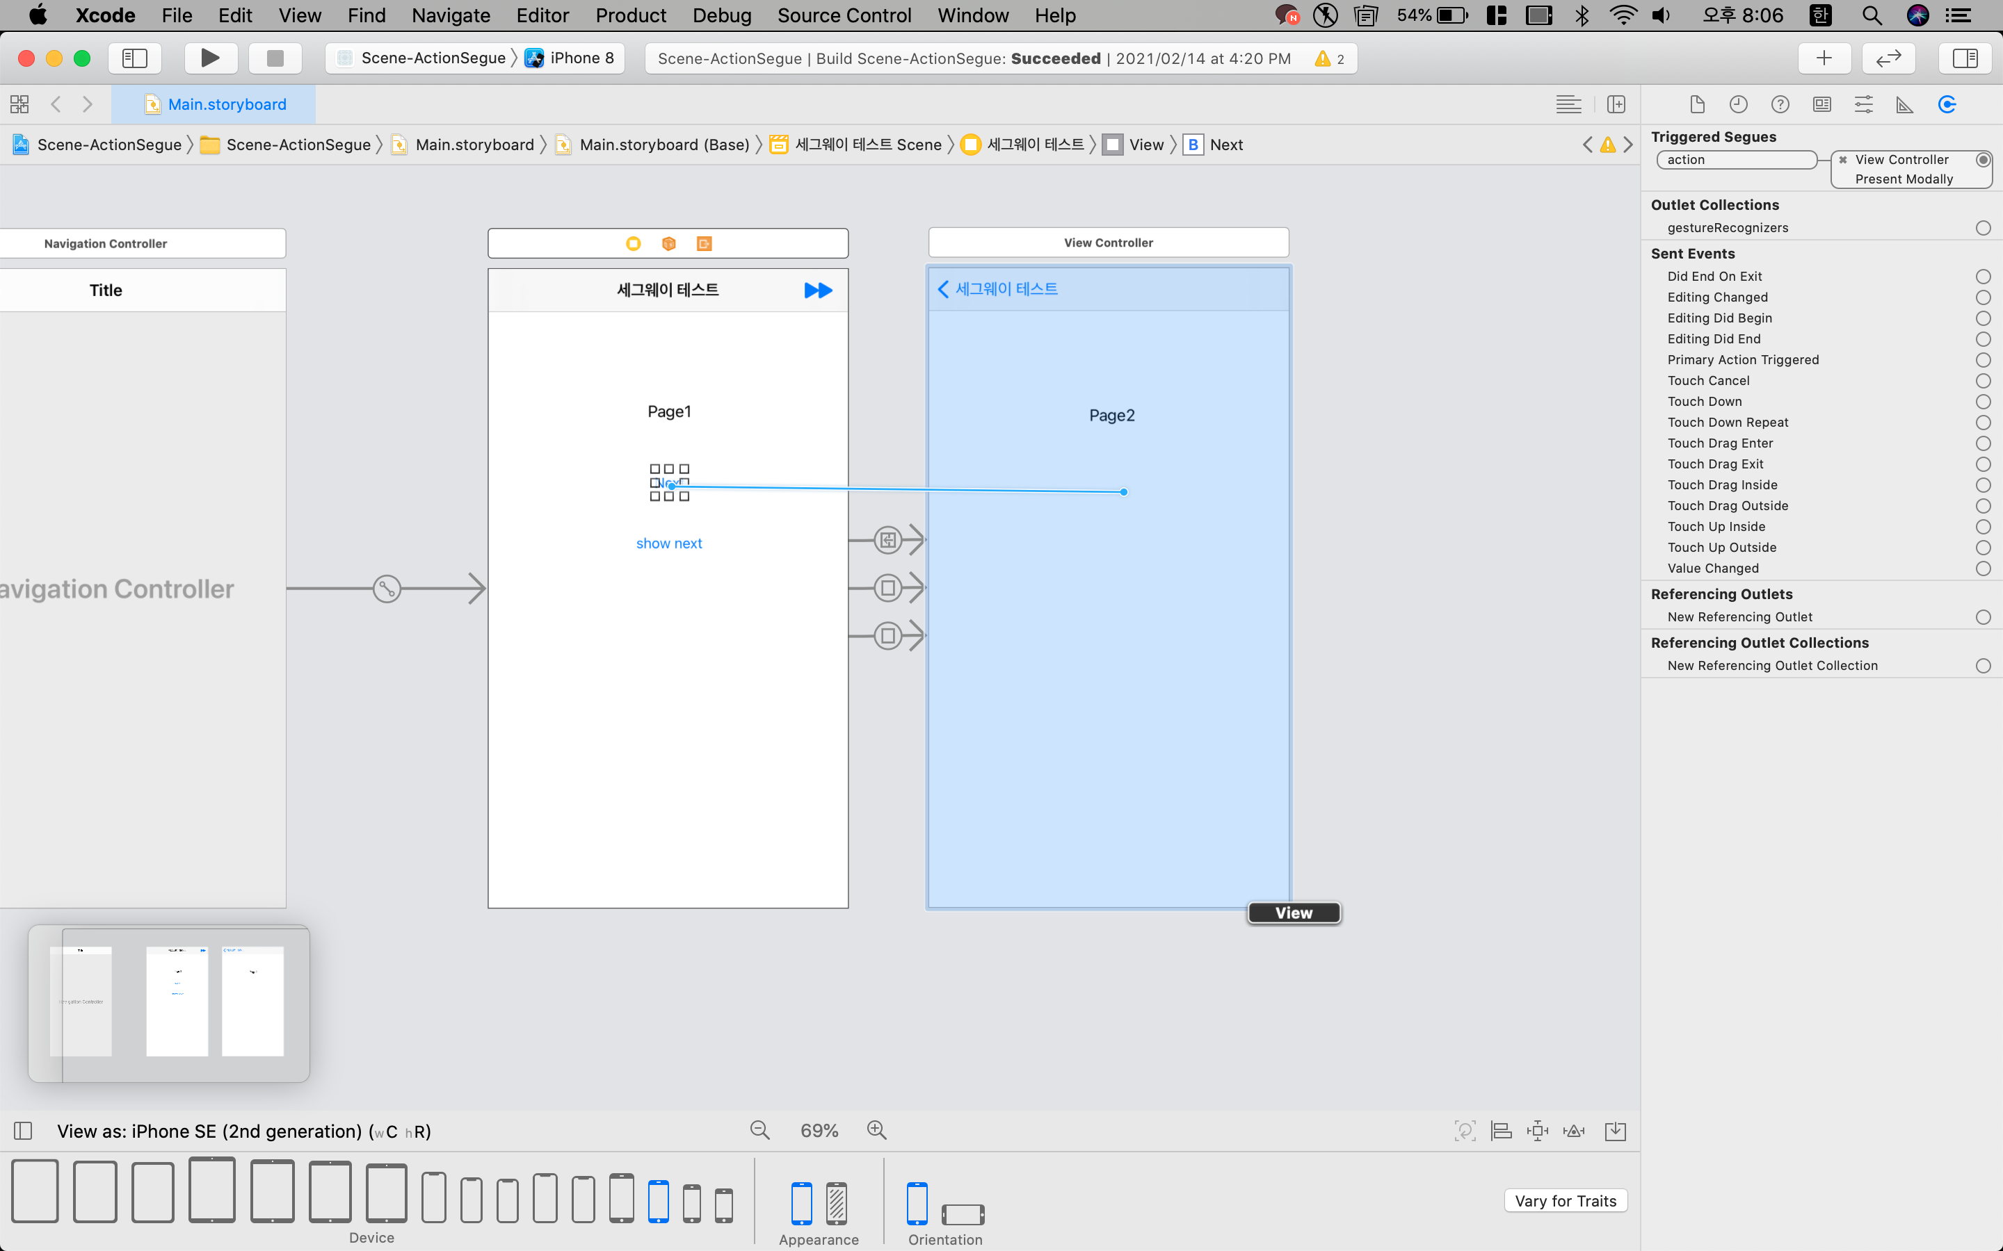Click the Stop button in toolbar
The width and height of the screenshot is (2003, 1251).
pyautogui.click(x=275, y=58)
